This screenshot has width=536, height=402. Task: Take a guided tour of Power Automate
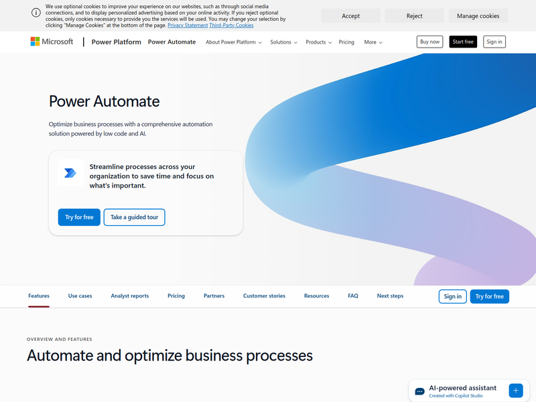click(x=135, y=217)
